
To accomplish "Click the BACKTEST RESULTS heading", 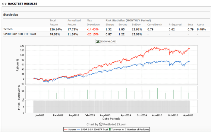I will tap(23, 4).
